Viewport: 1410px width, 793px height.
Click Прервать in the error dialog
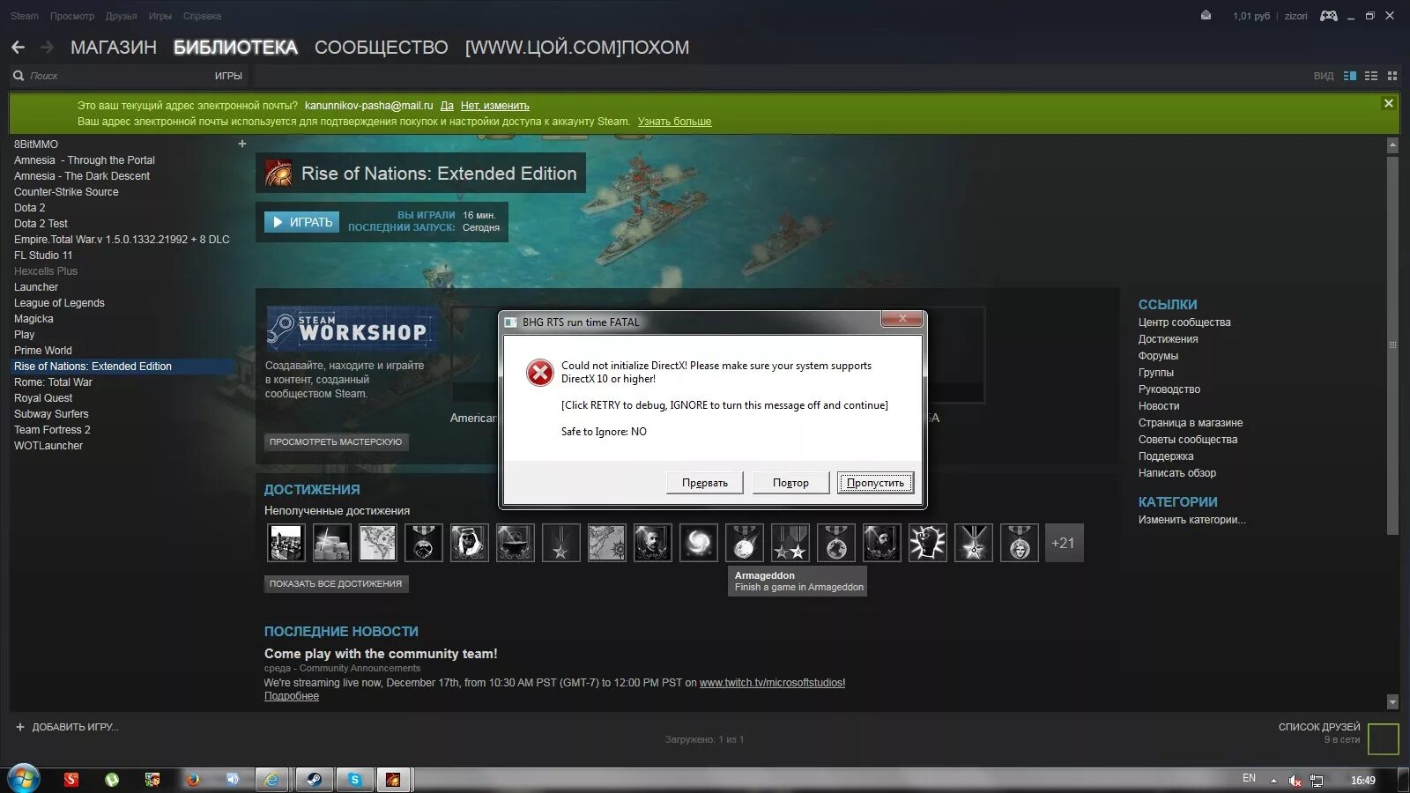point(705,483)
